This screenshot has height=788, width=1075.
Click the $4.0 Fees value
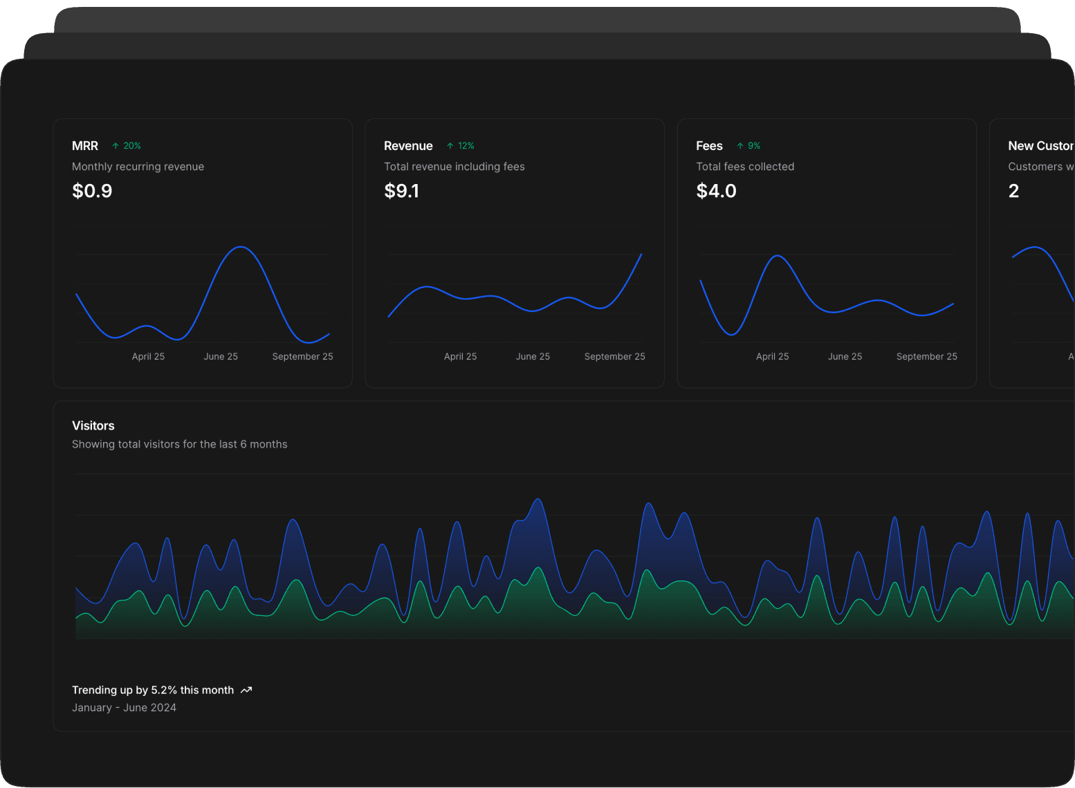(x=717, y=191)
